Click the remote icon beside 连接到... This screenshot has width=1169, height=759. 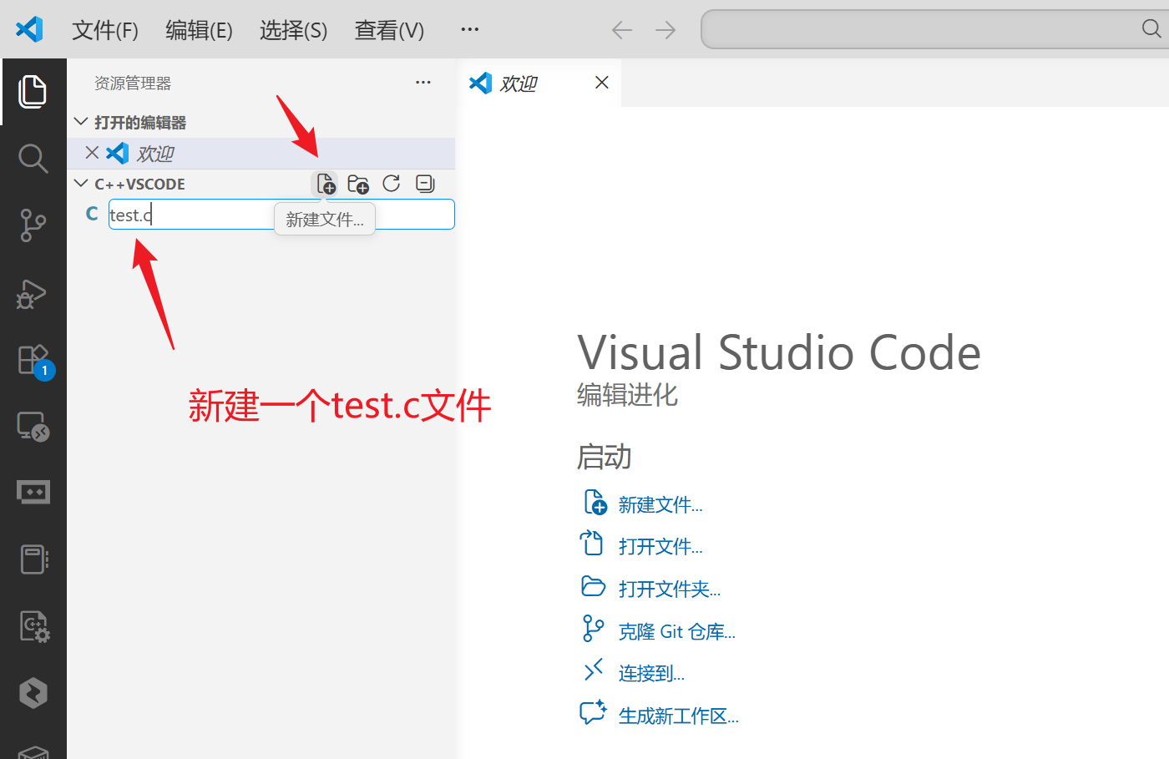pos(594,670)
